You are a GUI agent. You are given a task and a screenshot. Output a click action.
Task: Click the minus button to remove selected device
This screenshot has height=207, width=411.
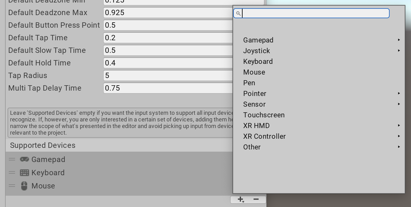[256, 199]
